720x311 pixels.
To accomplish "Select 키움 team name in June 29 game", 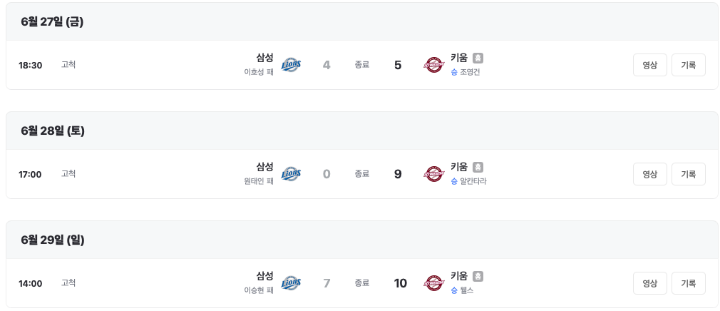I will [458, 275].
